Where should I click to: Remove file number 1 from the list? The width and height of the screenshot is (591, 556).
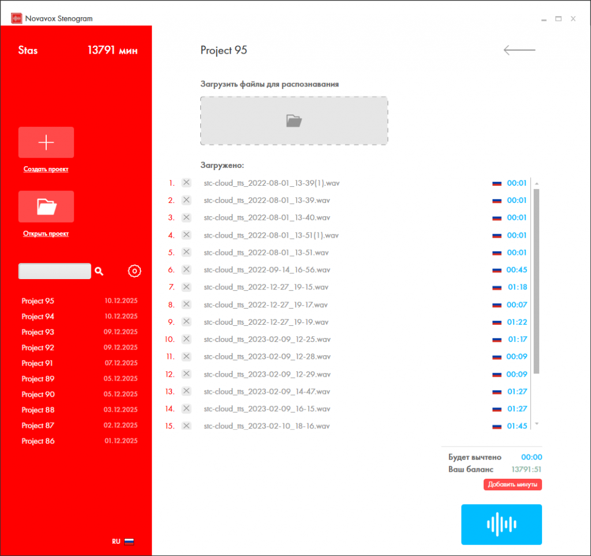click(186, 183)
